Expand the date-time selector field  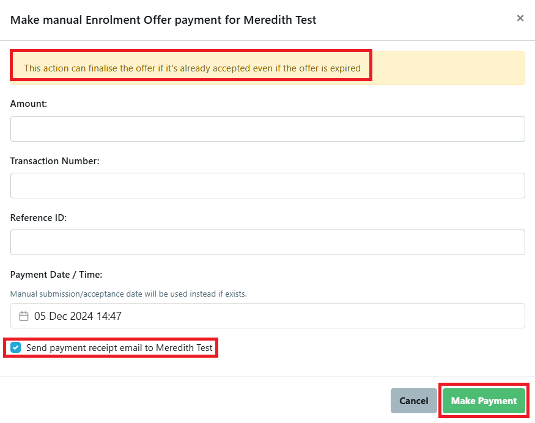(267, 316)
